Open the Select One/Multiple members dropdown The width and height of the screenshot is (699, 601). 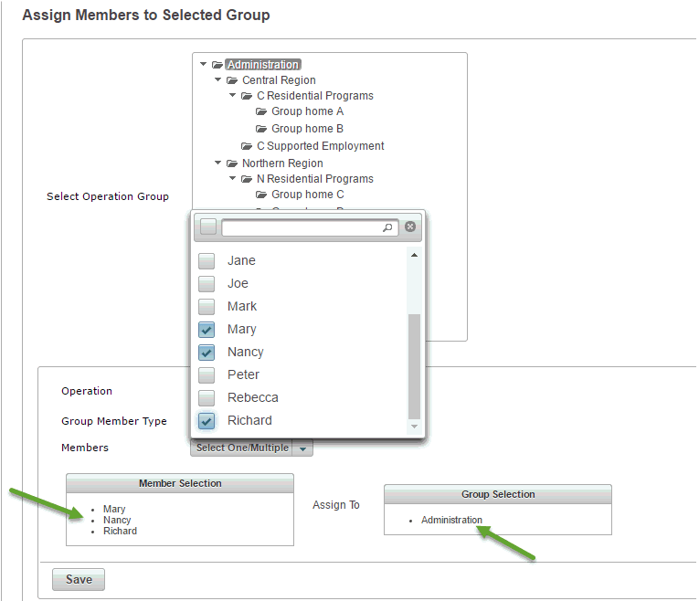pyautogui.click(x=304, y=448)
